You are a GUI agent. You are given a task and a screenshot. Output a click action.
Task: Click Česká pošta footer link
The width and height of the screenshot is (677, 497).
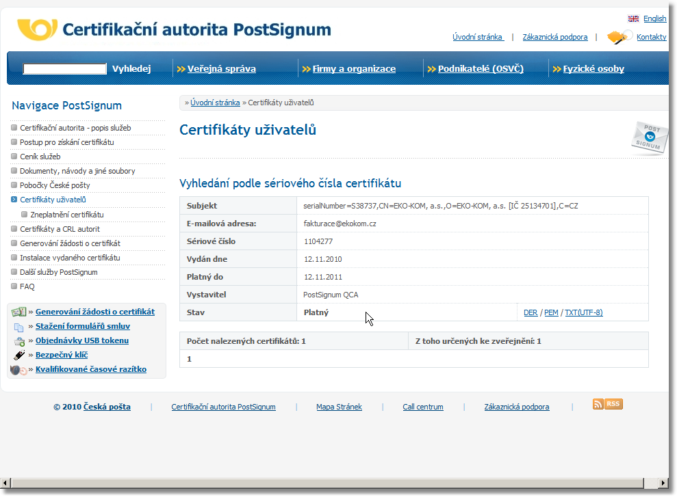pyautogui.click(x=107, y=407)
